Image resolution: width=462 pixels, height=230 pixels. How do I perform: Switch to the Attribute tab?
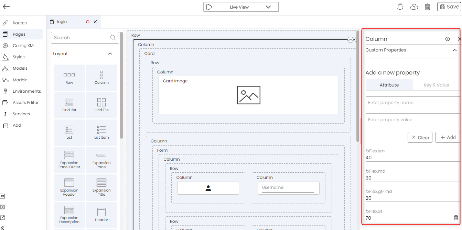389,85
